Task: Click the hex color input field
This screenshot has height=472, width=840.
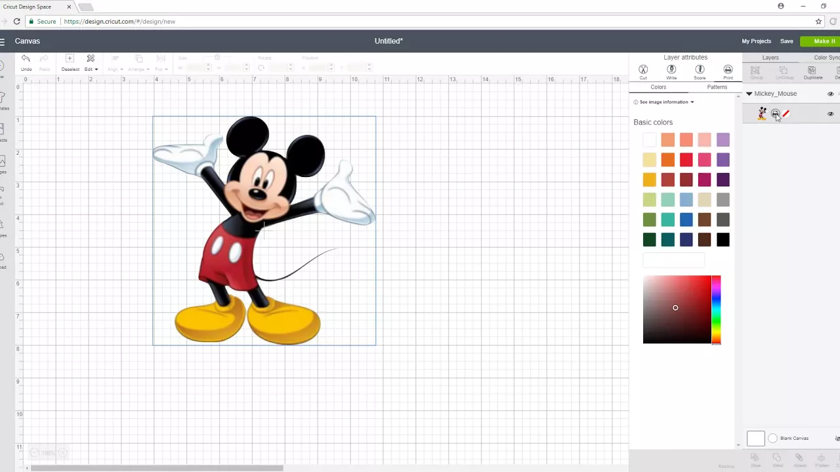Action: (673, 261)
